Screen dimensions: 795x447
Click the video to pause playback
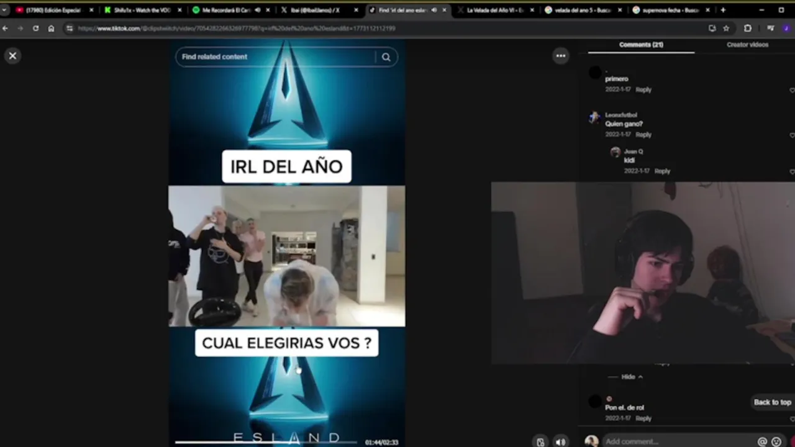click(x=286, y=256)
